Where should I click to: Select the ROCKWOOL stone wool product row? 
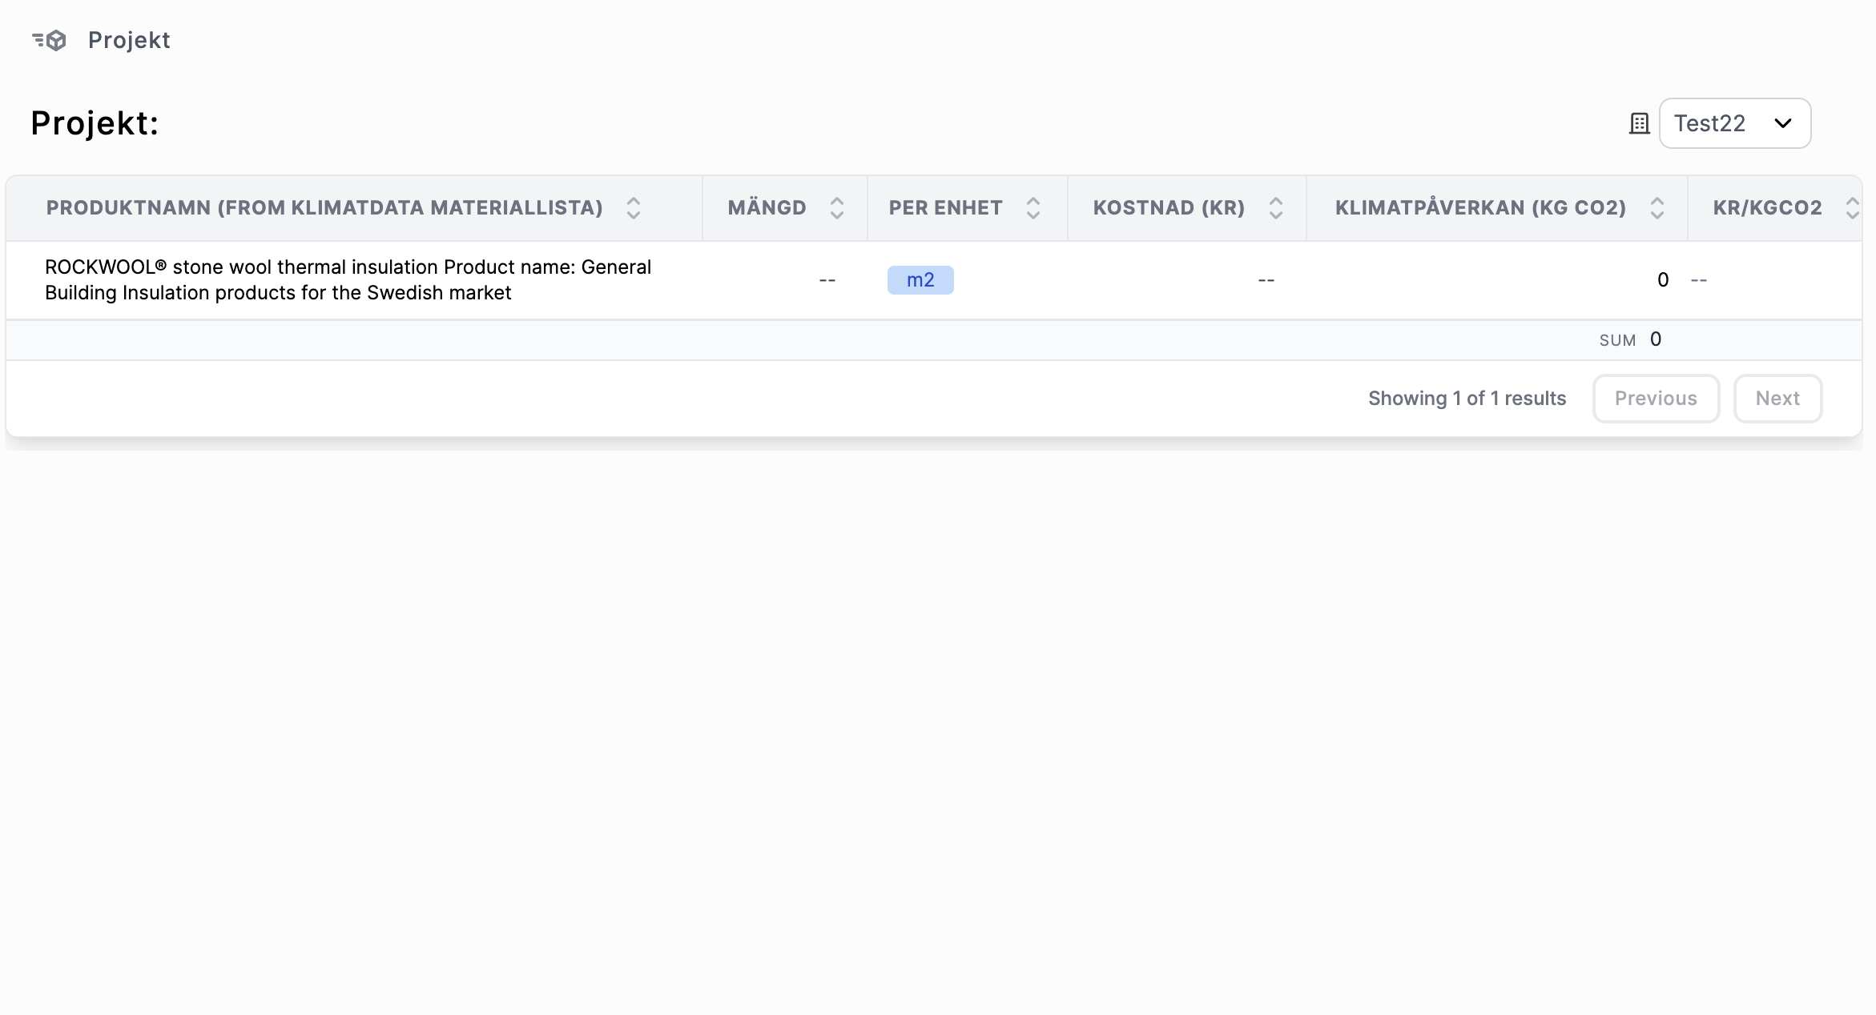click(x=348, y=280)
